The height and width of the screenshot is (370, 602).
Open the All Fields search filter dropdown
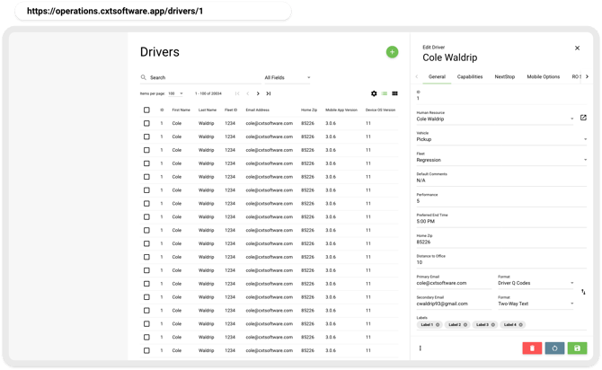click(288, 78)
